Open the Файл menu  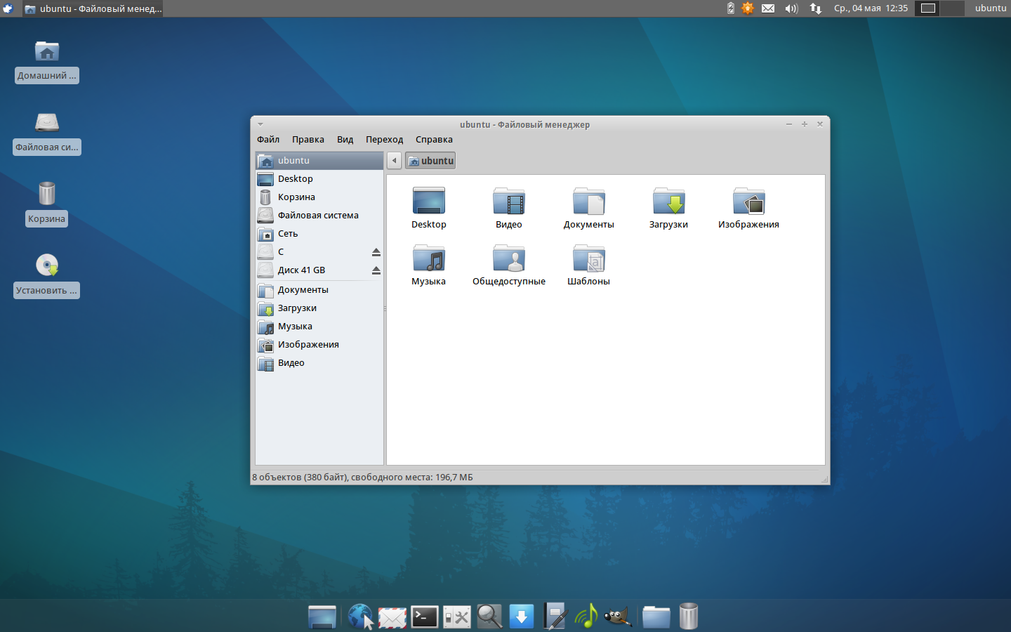pyautogui.click(x=268, y=140)
